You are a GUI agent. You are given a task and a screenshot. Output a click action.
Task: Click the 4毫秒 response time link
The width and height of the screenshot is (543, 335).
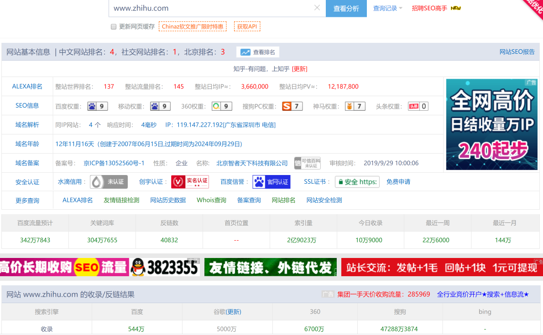click(149, 125)
